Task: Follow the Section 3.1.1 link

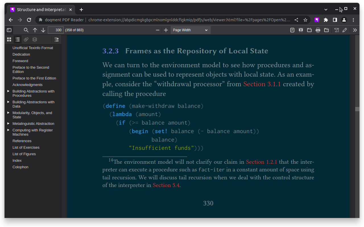Action: [x=262, y=84]
